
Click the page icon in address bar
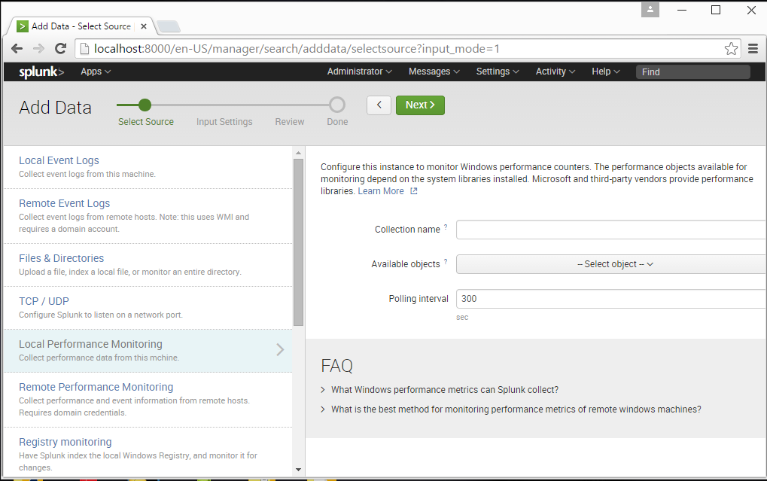84,48
